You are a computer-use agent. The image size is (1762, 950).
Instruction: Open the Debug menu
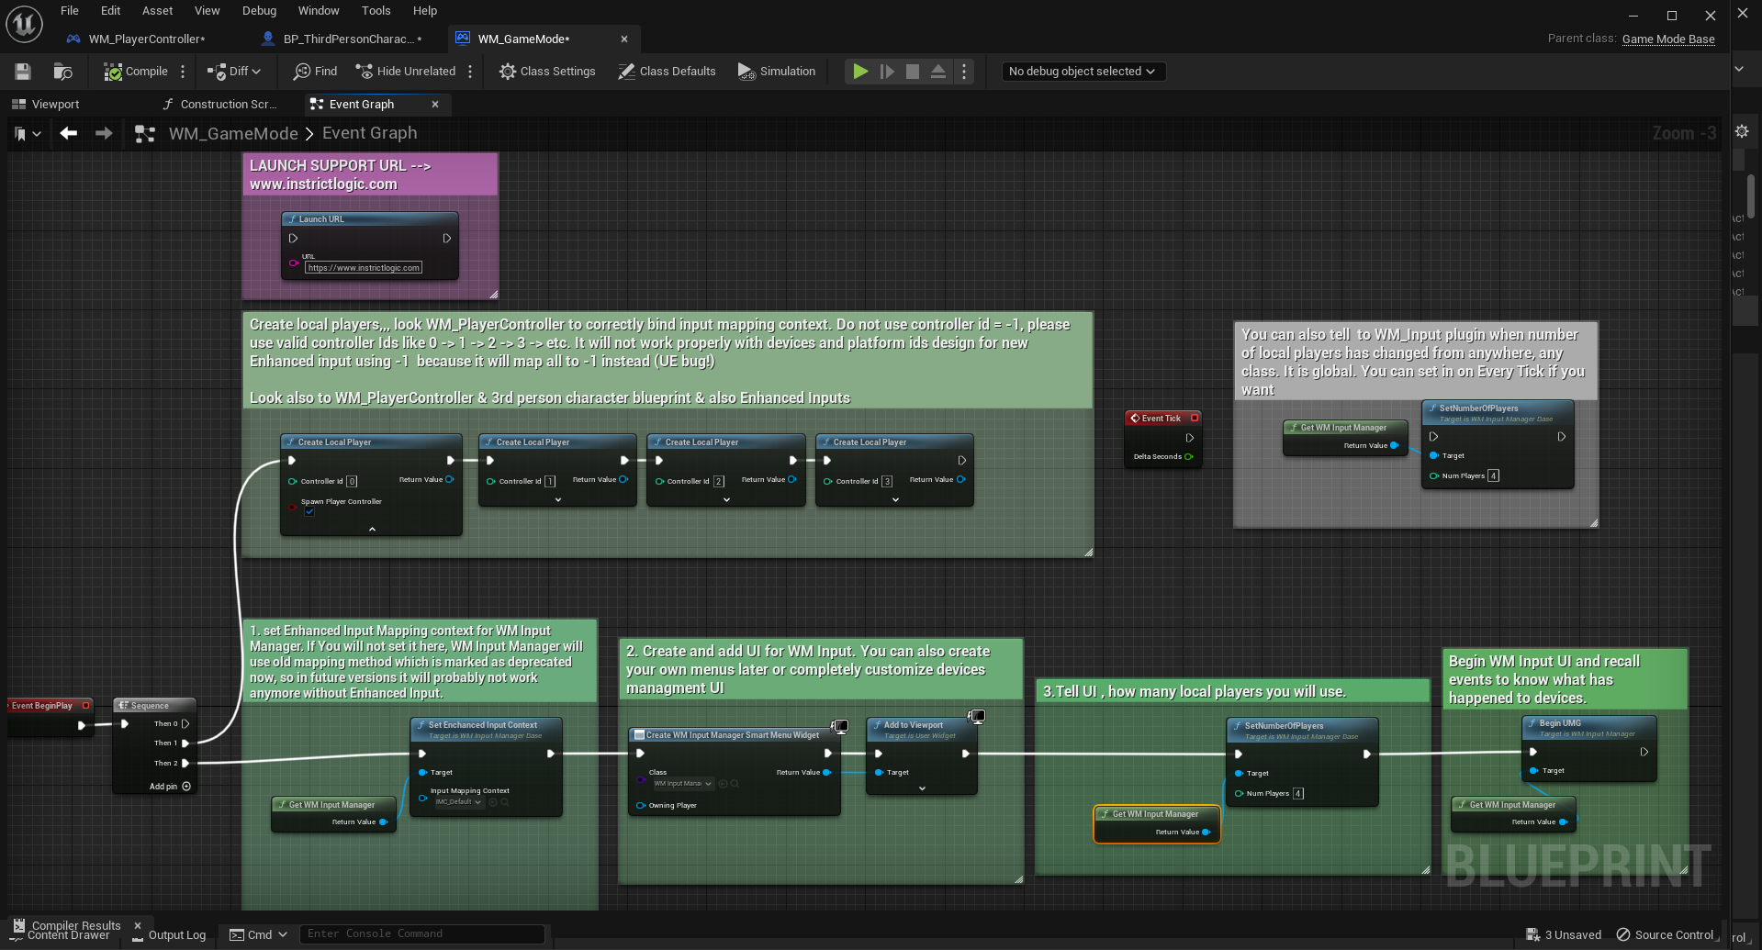[x=259, y=11]
